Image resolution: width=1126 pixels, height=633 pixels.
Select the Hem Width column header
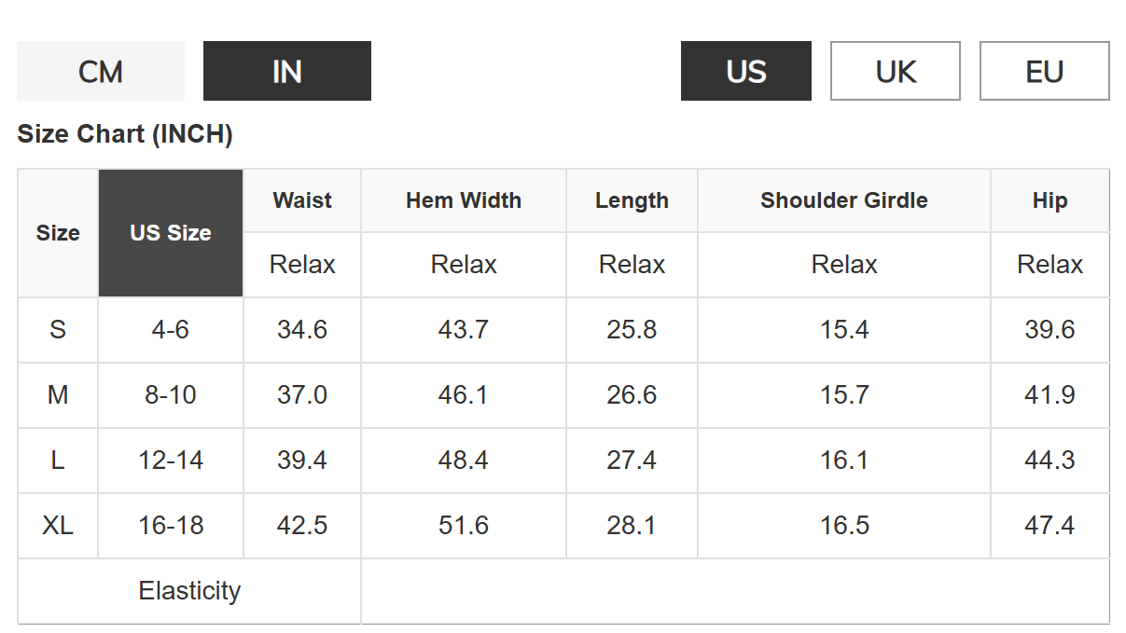point(464,200)
